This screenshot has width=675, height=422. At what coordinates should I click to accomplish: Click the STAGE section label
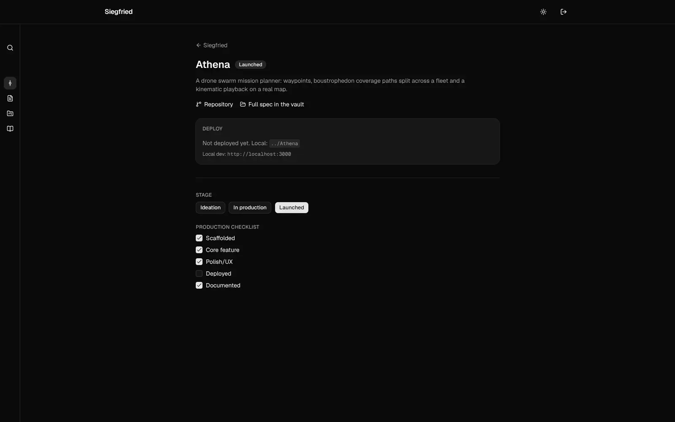point(204,195)
